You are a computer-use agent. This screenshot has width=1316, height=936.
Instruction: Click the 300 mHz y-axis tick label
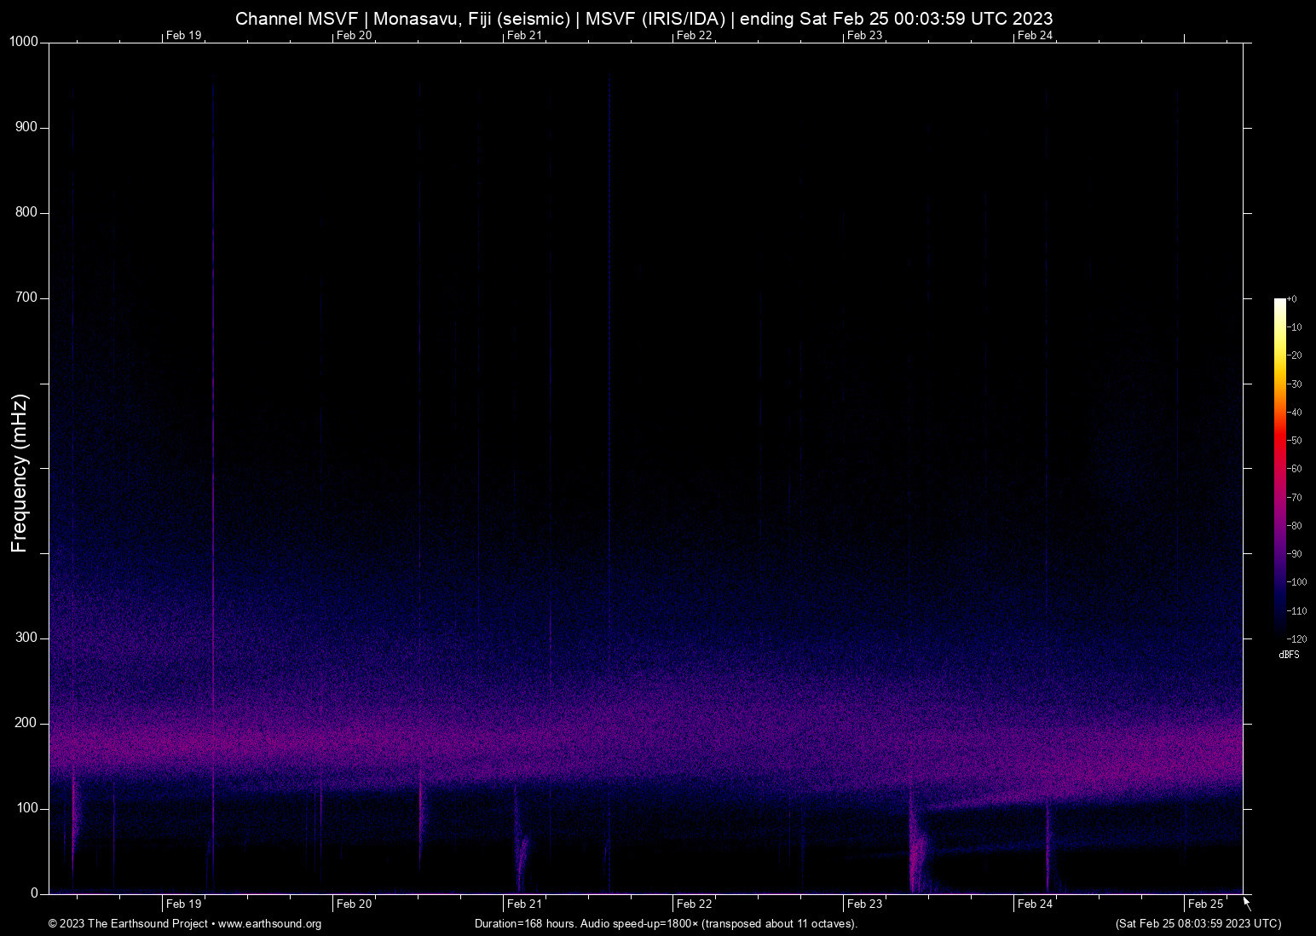coord(26,638)
